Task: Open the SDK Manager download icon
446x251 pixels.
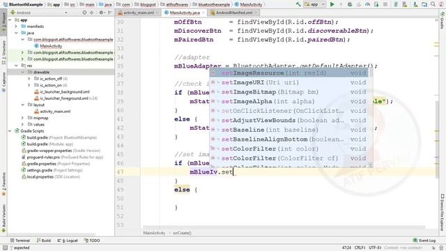Action: tap(415, 4)
